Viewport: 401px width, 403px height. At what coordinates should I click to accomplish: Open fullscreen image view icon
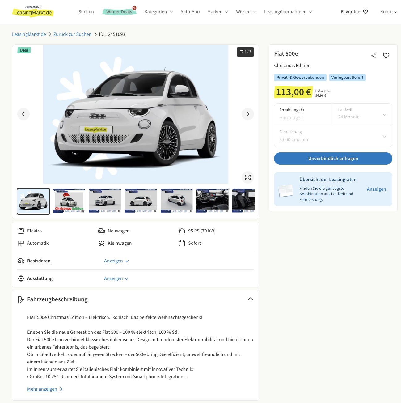[x=248, y=177]
